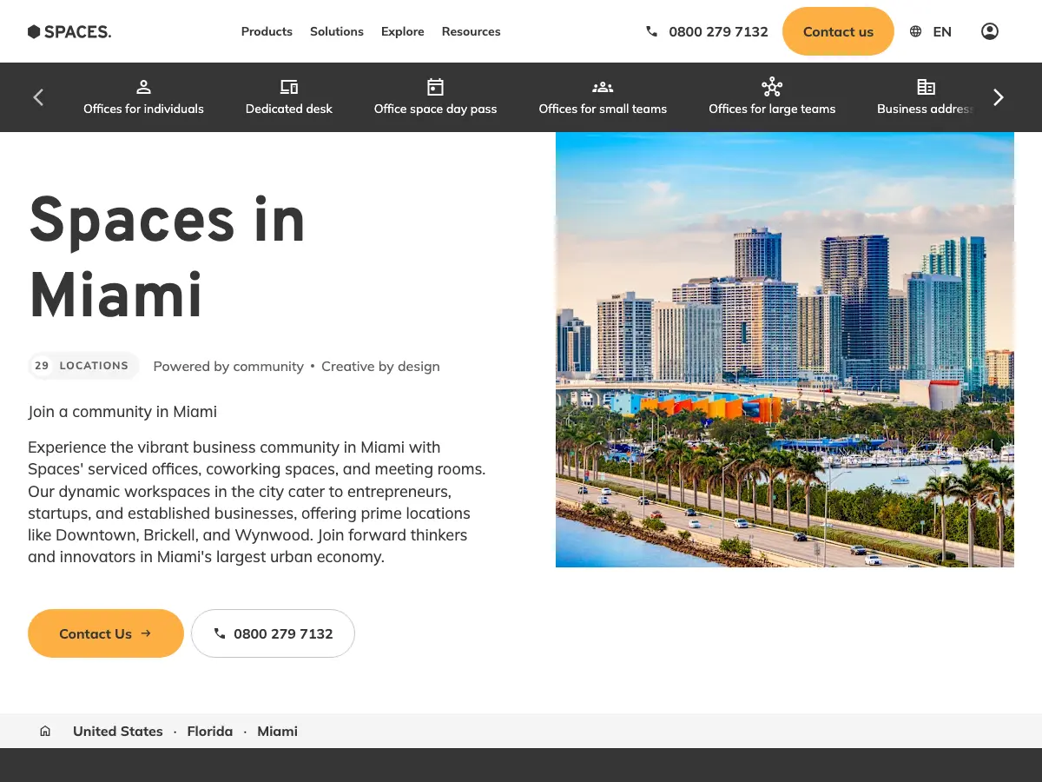Open the Explore menu

[x=403, y=31]
